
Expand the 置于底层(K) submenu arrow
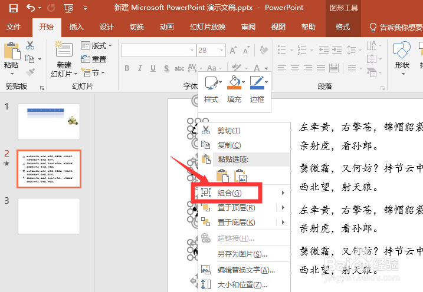click(283, 223)
